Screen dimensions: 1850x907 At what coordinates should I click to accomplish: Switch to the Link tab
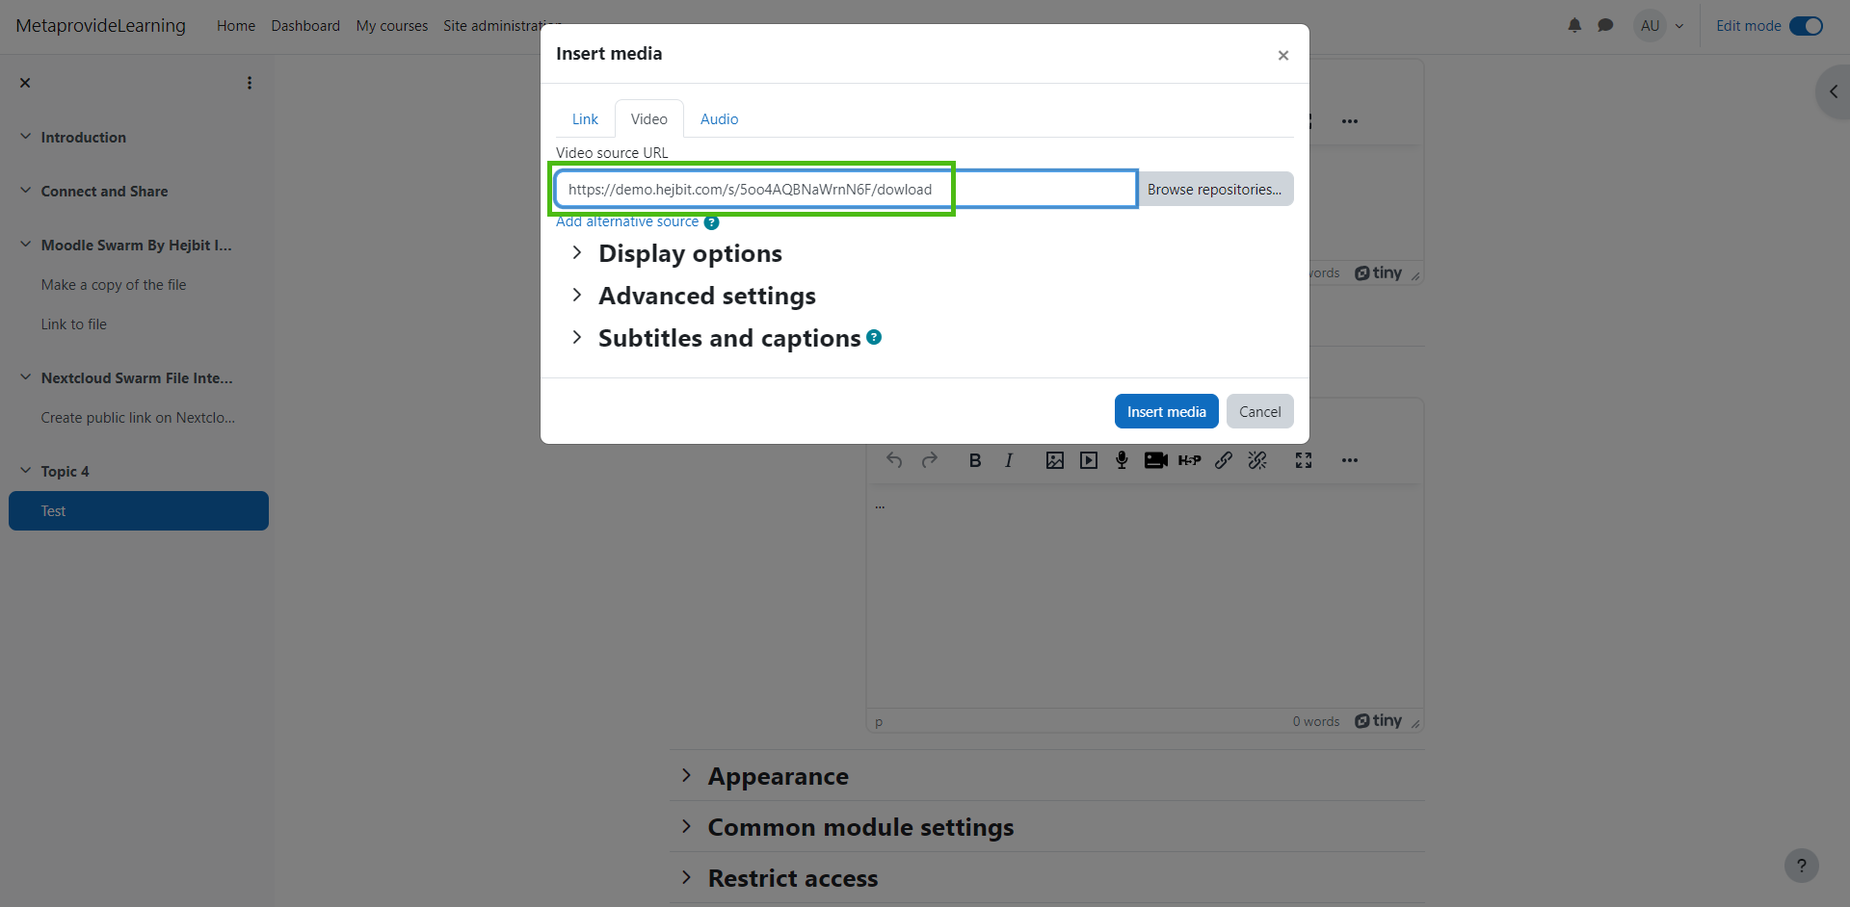pos(585,119)
